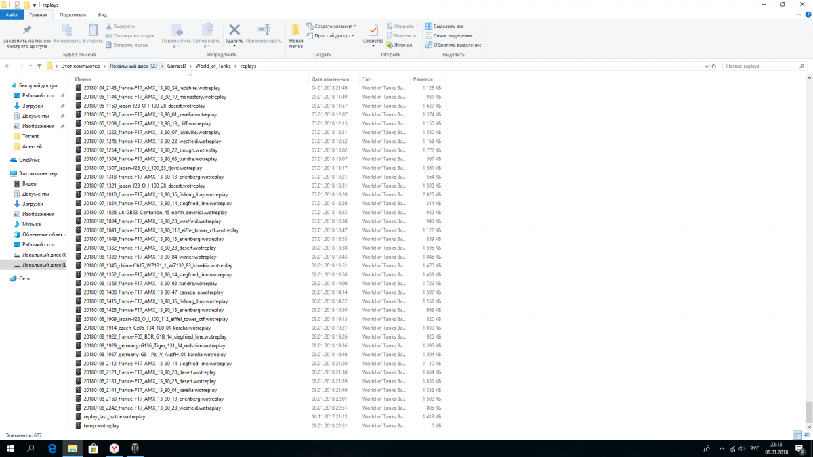The height and width of the screenshot is (457, 813).
Task: Click the vertical scrollbar thumb
Action: [808, 411]
